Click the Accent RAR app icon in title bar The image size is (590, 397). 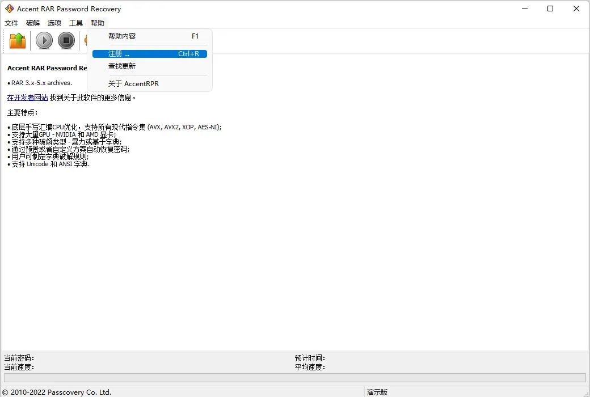pos(10,9)
